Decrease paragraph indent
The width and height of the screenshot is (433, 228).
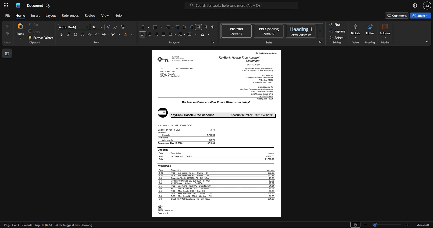coord(184,27)
